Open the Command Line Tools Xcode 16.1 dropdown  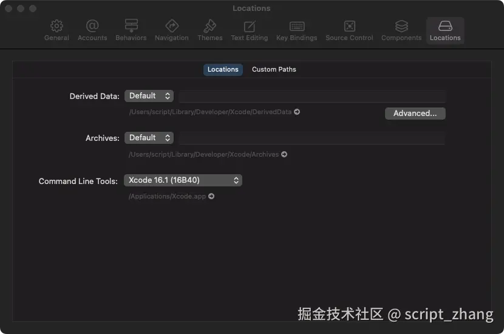coord(183,180)
